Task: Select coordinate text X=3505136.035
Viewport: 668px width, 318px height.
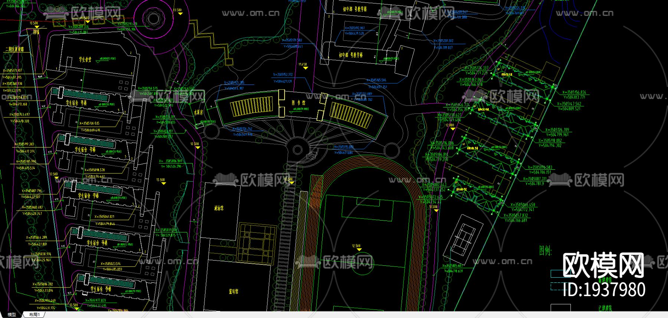Action: pos(89,123)
